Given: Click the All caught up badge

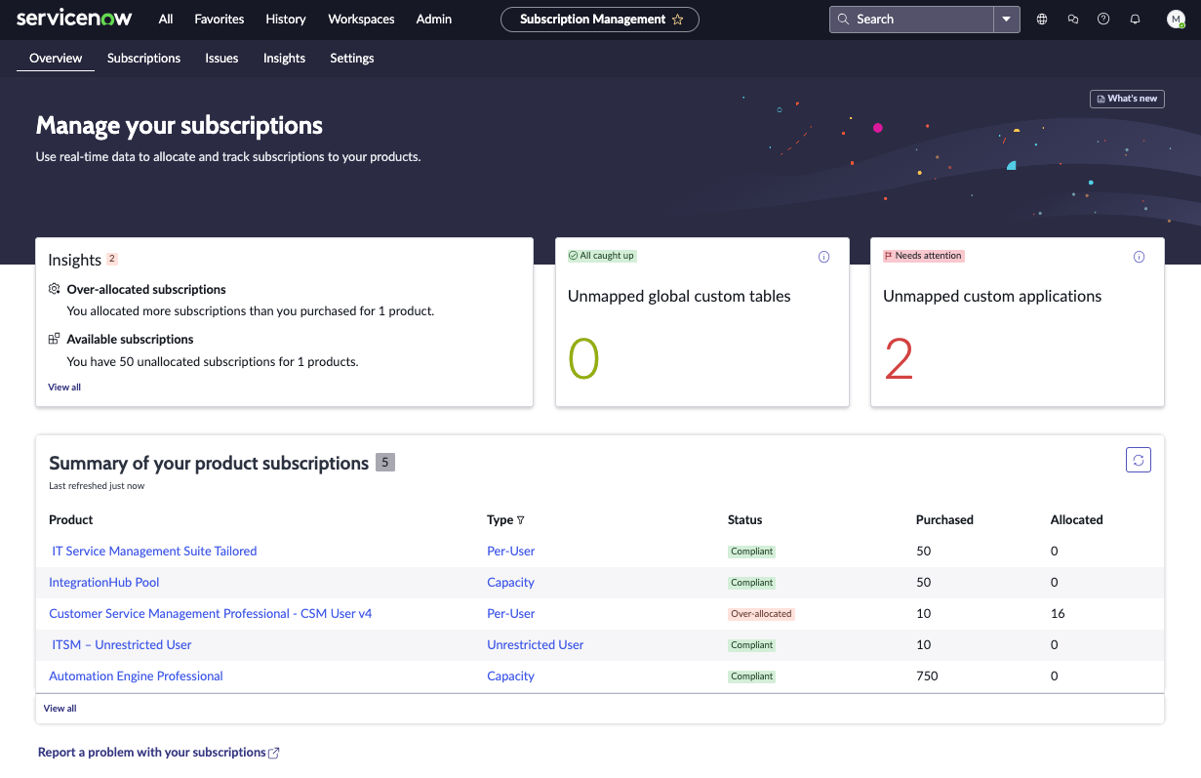Looking at the screenshot, I should 602,256.
